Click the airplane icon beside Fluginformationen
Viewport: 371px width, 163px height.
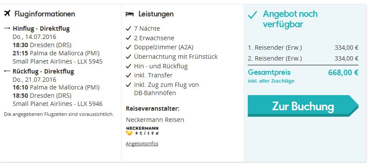7,13
